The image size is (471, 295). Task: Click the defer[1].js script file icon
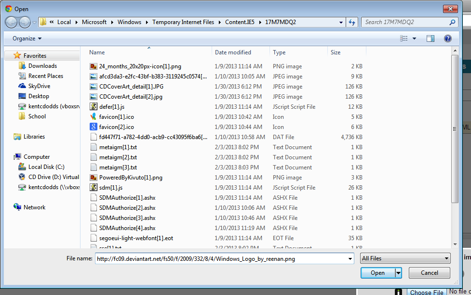pos(94,107)
